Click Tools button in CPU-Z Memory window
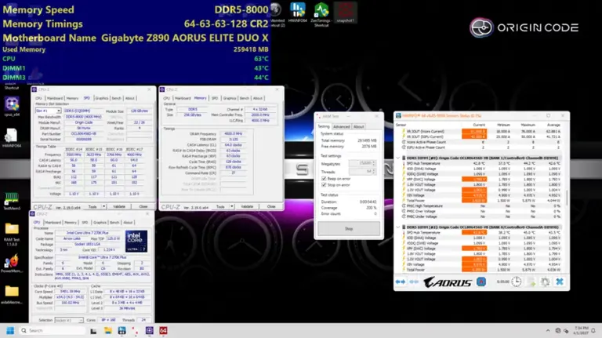The height and width of the screenshot is (338, 602). [220, 206]
